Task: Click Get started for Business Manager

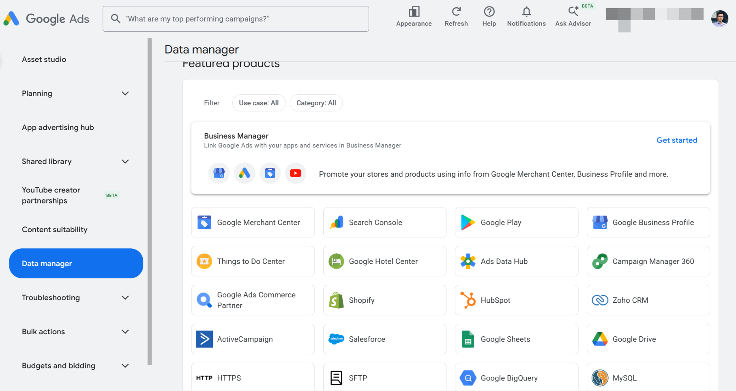Action: click(x=677, y=140)
